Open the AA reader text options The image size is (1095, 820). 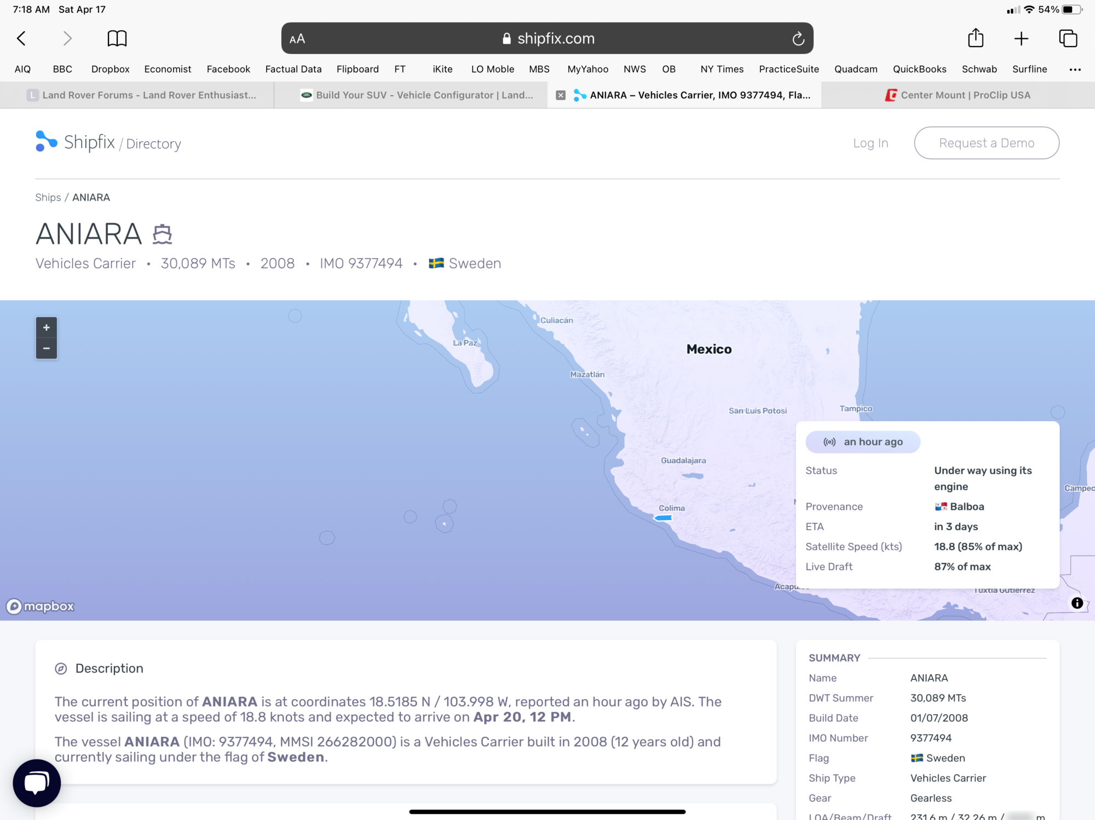297,39
